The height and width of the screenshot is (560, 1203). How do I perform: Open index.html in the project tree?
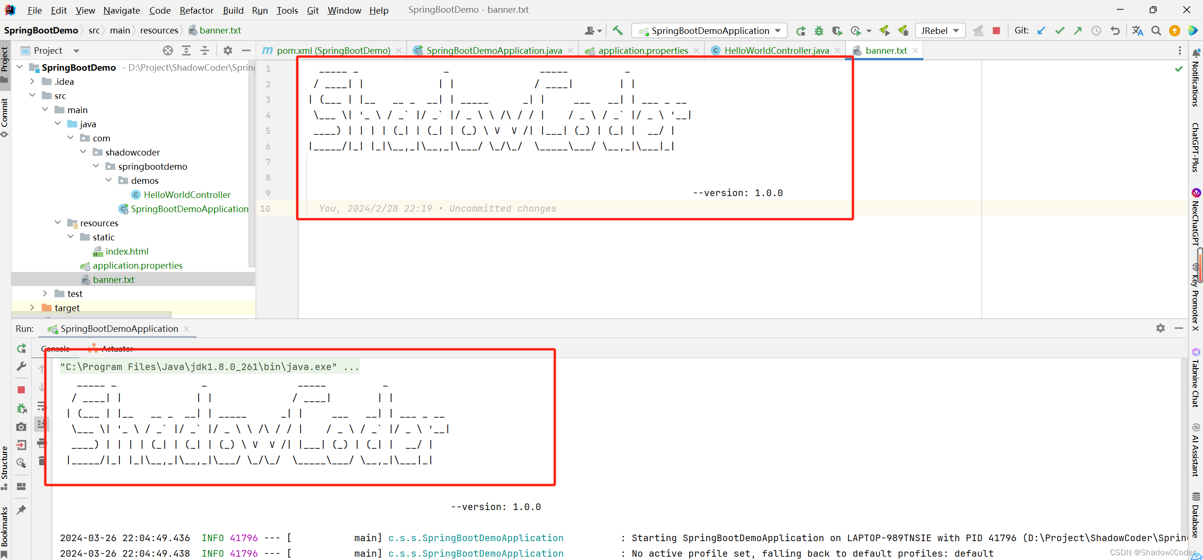click(126, 251)
